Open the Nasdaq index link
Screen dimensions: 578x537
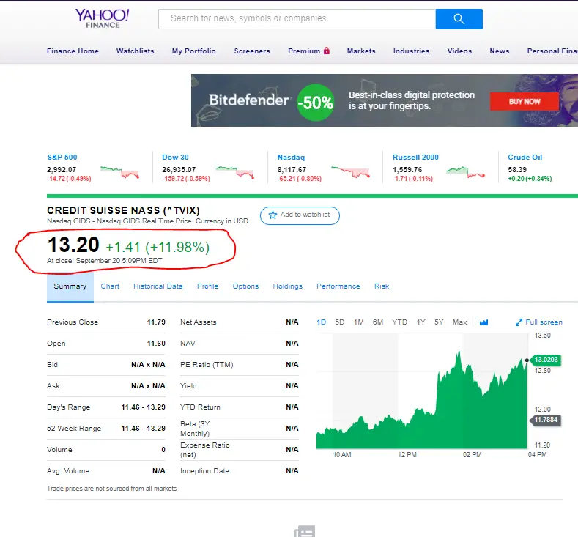point(292,157)
